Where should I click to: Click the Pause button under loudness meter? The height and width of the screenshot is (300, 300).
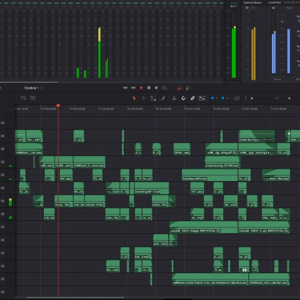tap(277, 79)
